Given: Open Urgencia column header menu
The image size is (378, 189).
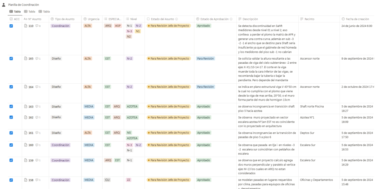Looking at the screenshot, I should tap(92, 19).
